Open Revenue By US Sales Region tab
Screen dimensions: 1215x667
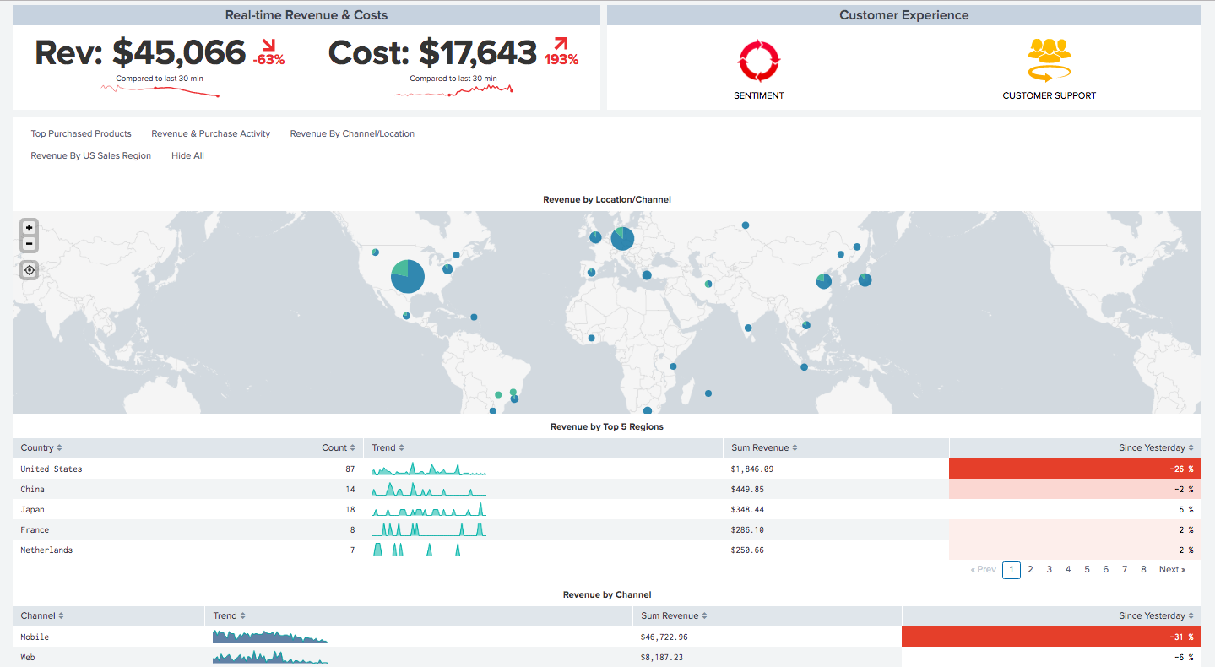point(91,155)
